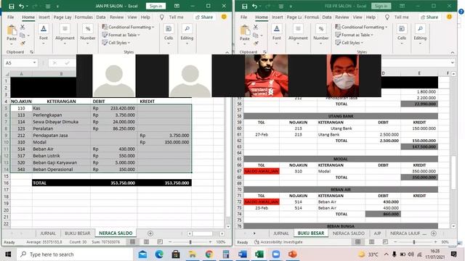
Task: Open Editing group in FEB PR SALON ribbon
Action: coord(420,35)
